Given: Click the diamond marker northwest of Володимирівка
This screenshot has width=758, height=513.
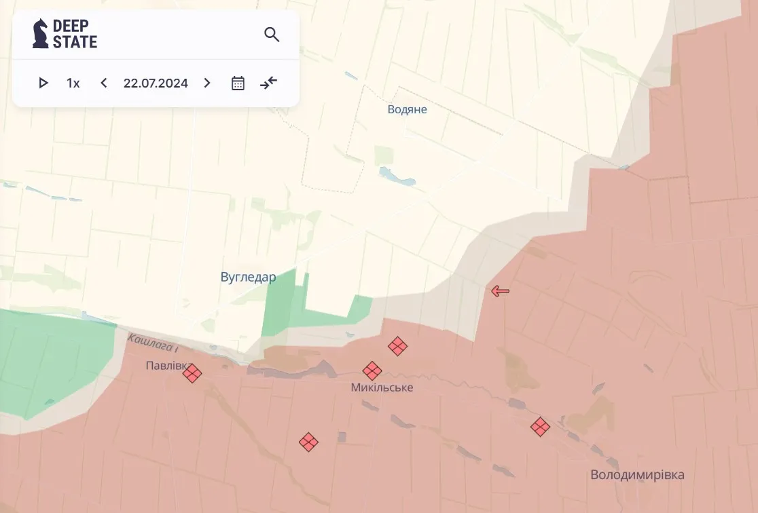Looking at the screenshot, I should [540, 427].
